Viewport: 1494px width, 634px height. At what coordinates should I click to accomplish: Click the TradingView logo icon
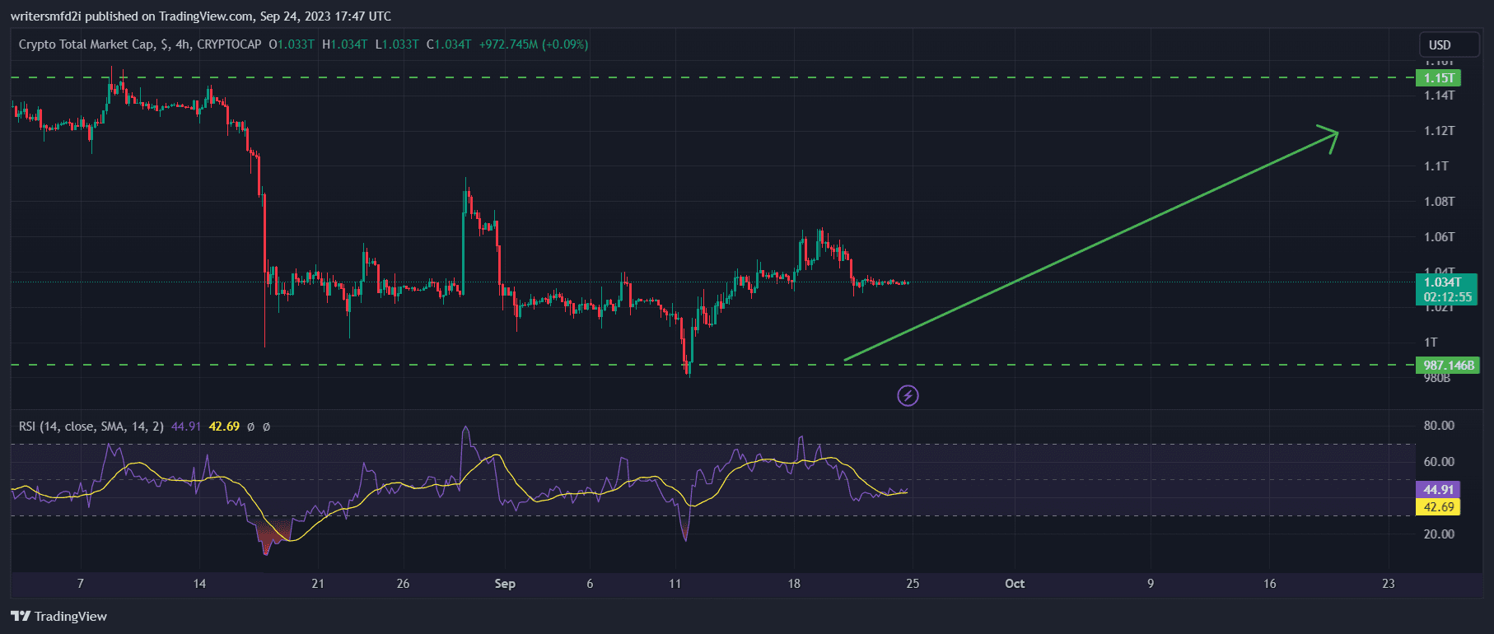click(x=21, y=616)
